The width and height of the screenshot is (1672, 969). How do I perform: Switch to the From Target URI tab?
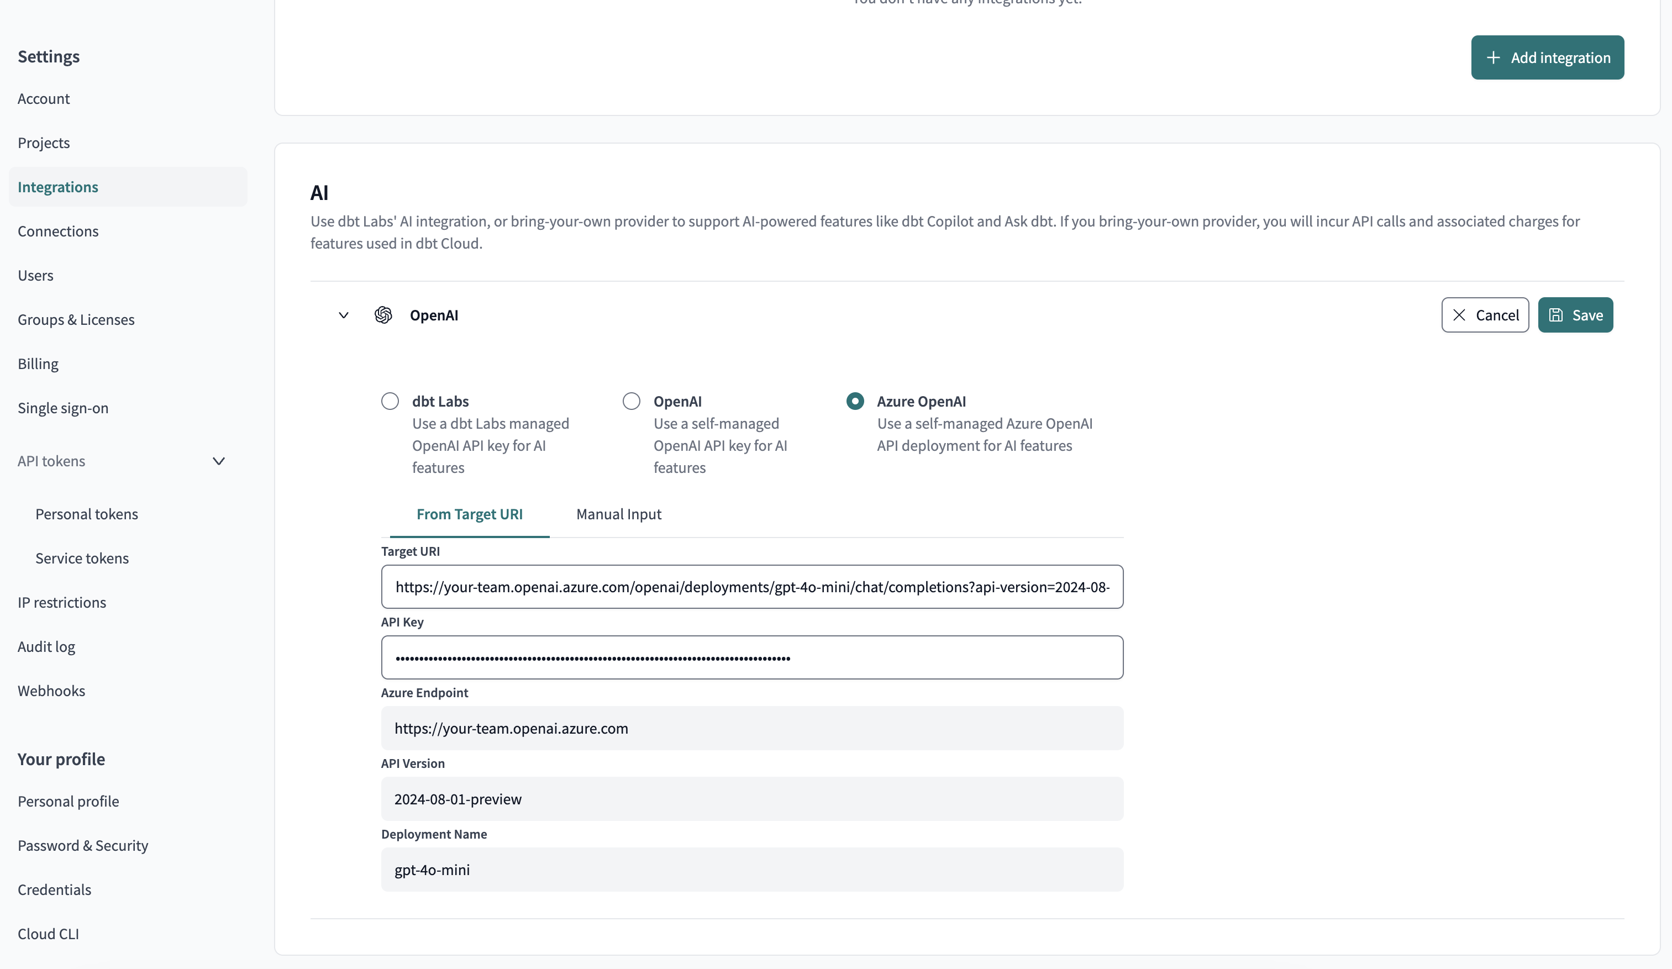[x=470, y=514]
